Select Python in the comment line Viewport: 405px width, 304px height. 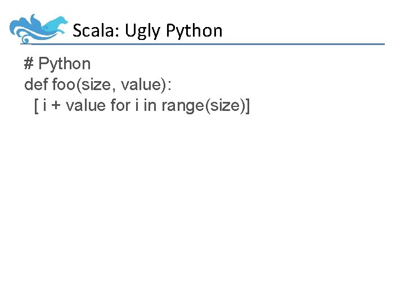[x=64, y=65]
